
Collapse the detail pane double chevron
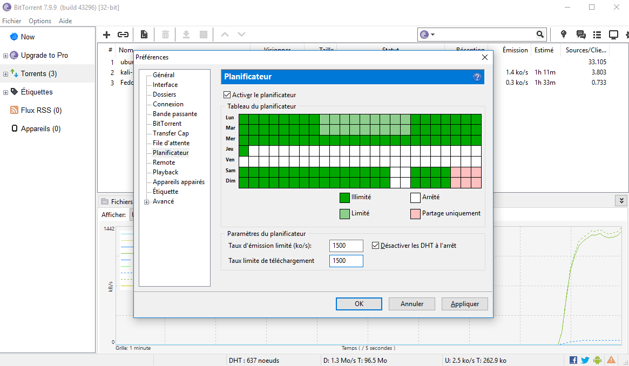coord(621,200)
